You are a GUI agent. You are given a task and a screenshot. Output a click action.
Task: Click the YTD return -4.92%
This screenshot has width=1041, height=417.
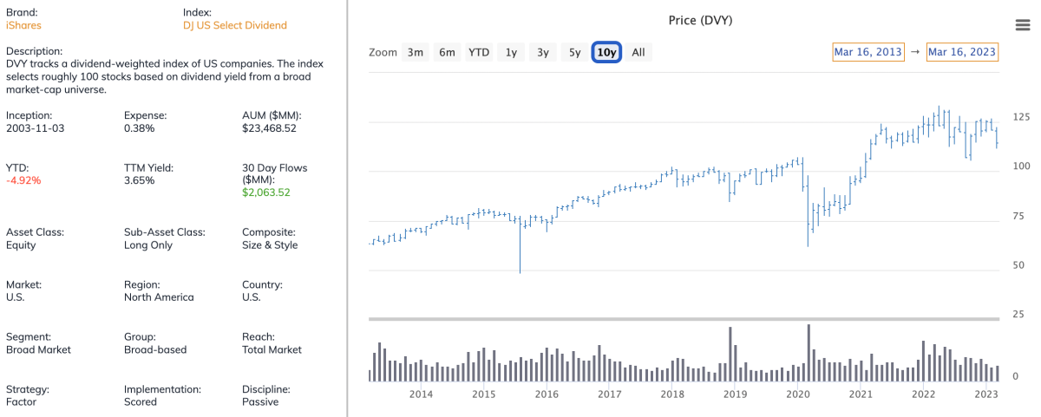[x=23, y=180]
